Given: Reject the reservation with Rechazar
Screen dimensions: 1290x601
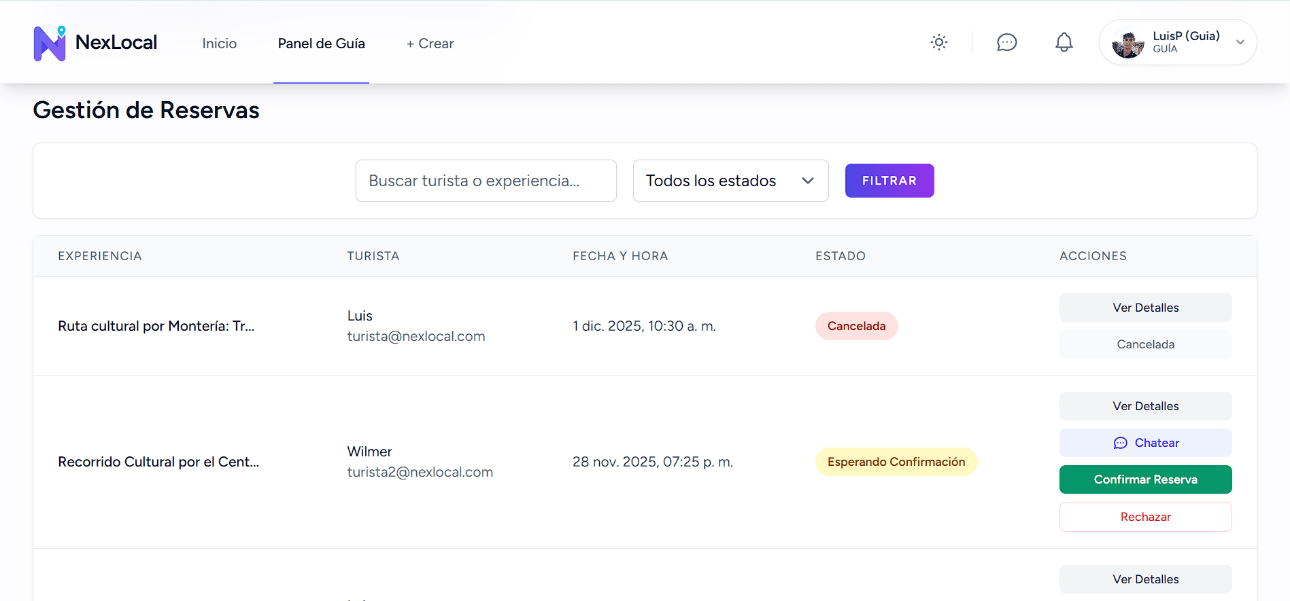Looking at the screenshot, I should (x=1145, y=517).
